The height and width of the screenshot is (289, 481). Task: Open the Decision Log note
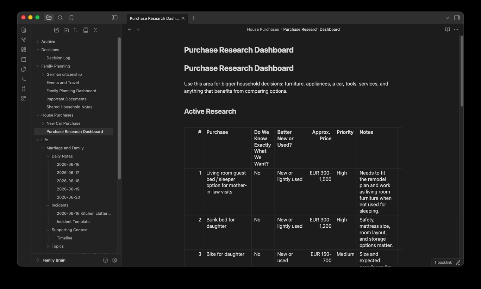[58, 58]
